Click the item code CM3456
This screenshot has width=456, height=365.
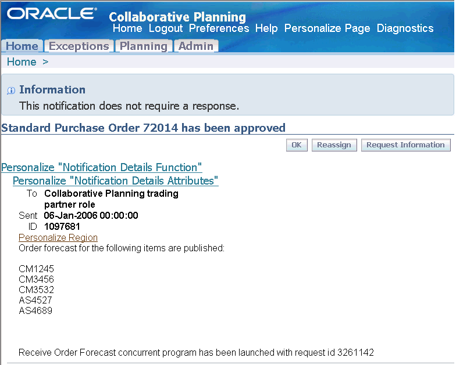pos(36,279)
